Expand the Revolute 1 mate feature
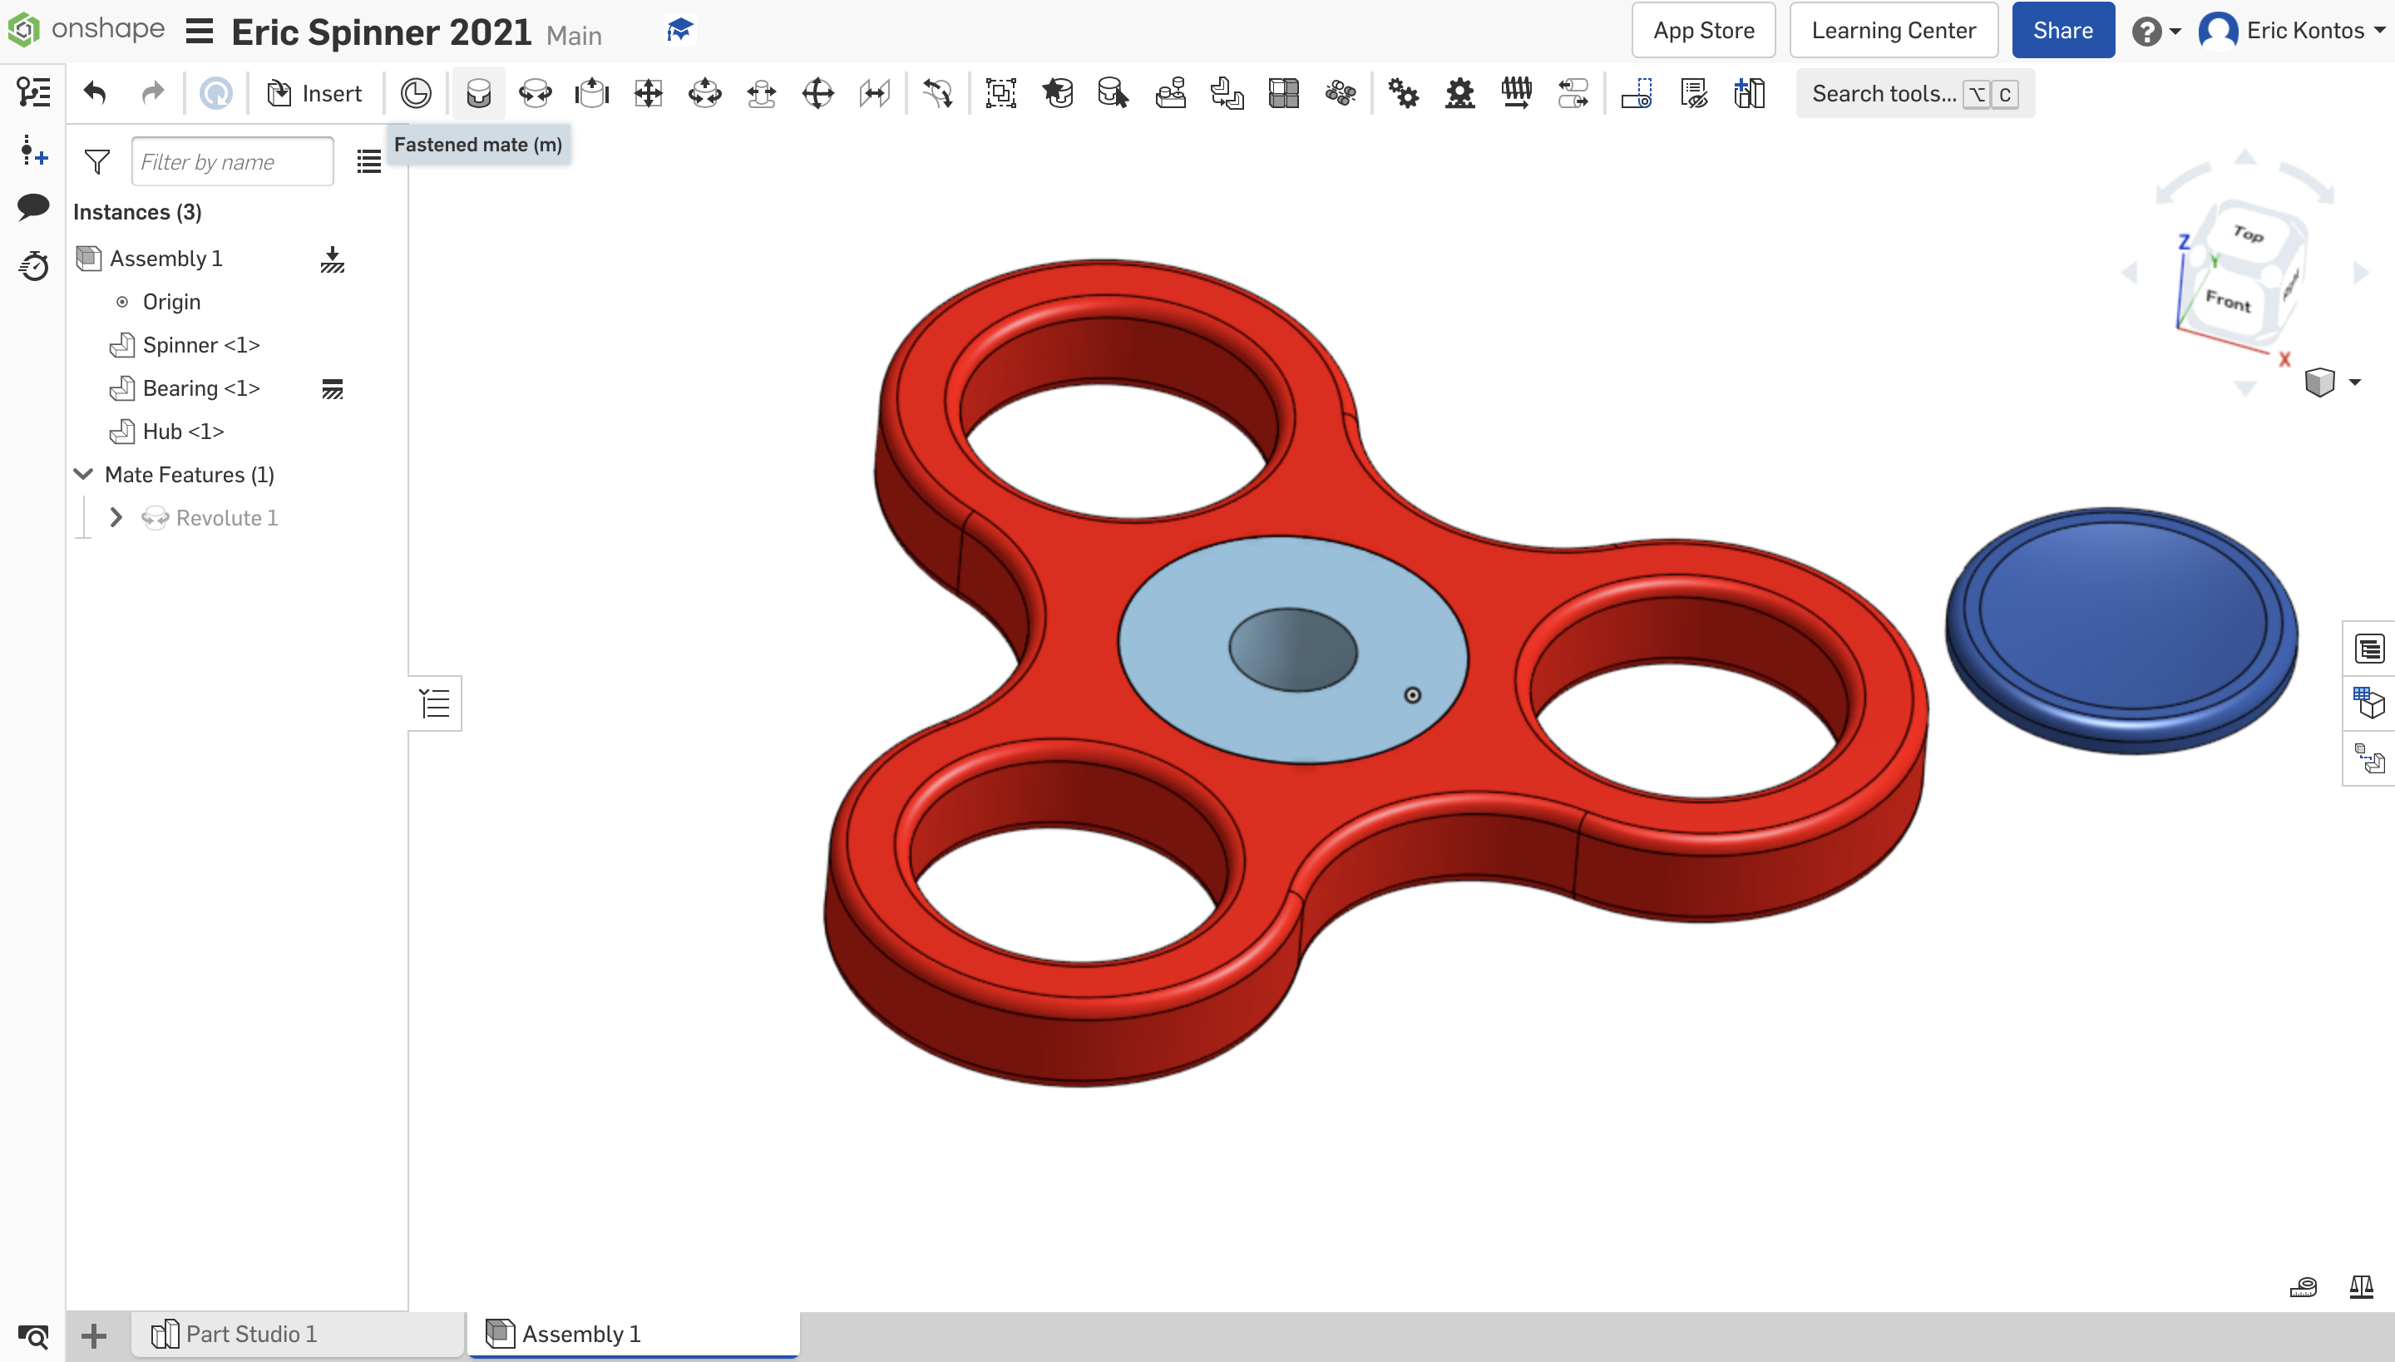The image size is (2395, 1362). click(x=116, y=516)
